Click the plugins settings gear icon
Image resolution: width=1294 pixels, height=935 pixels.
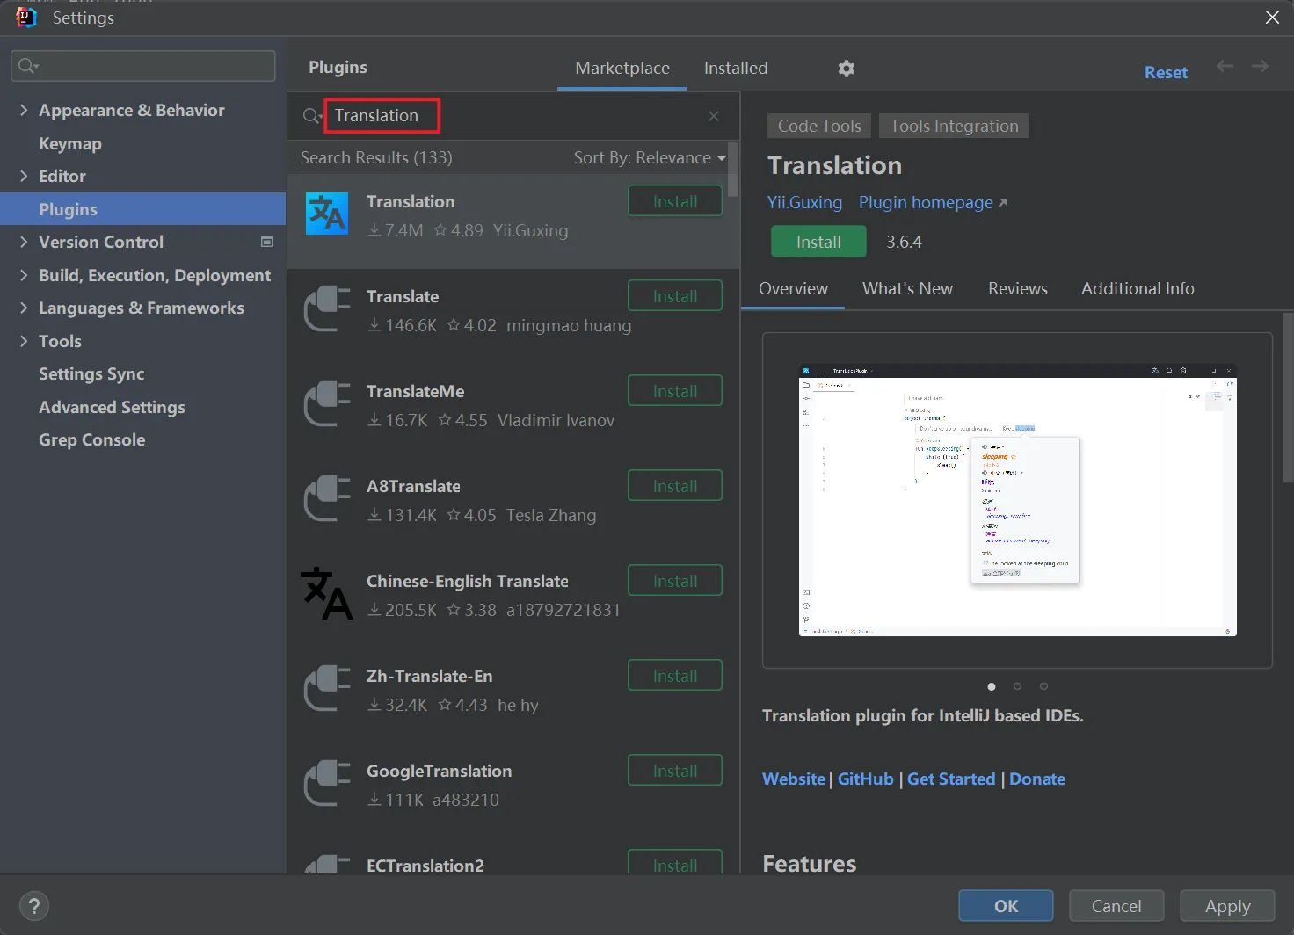click(846, 69)
